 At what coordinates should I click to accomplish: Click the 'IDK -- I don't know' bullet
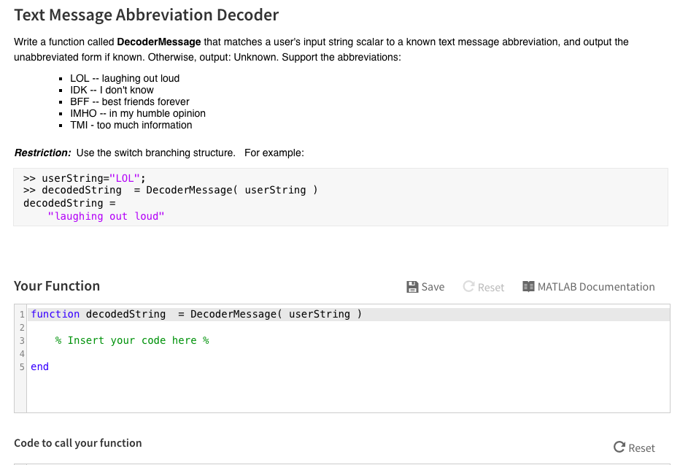[112, 91]
